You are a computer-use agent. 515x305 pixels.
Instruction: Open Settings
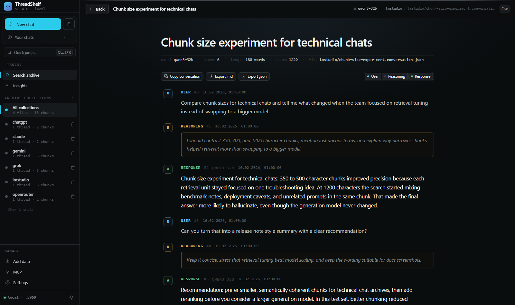point(40,283)
